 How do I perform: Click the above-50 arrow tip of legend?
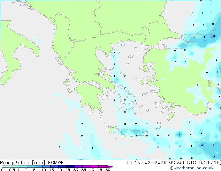tap(110, 166)
